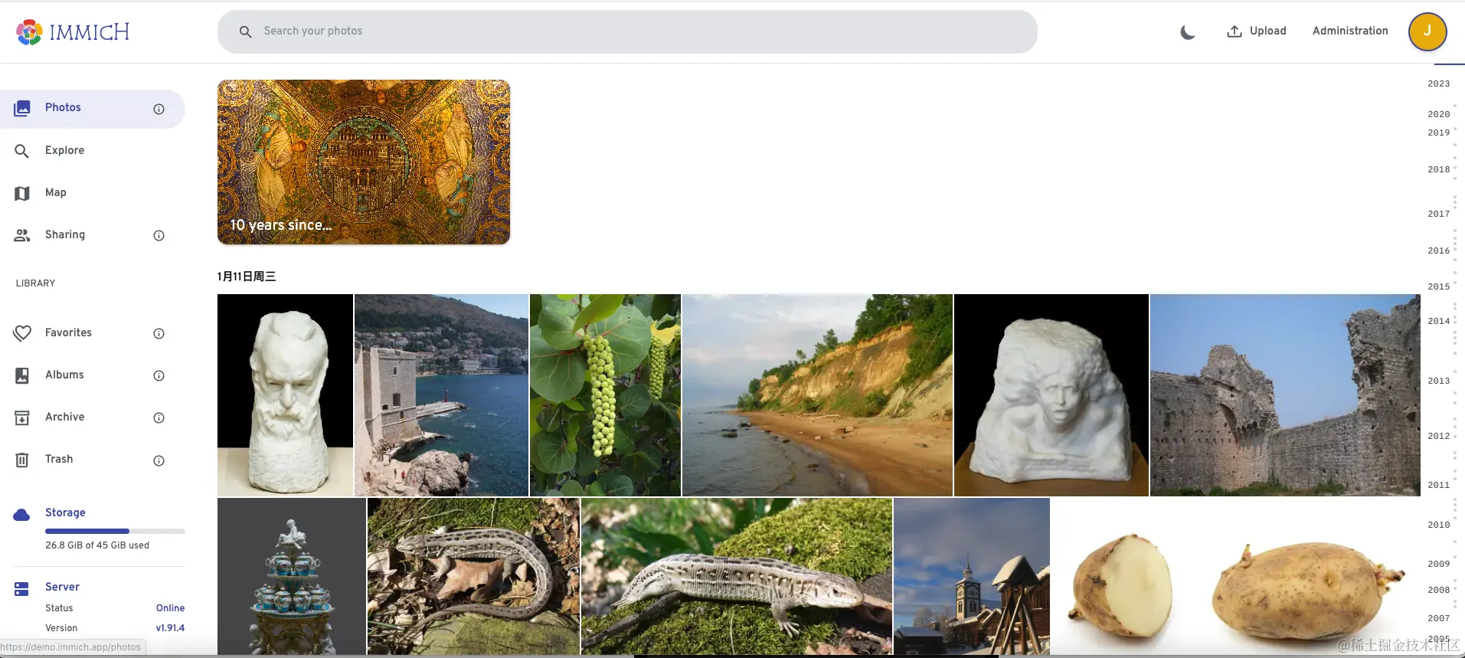Focus the Search your photos field
This screenshot has width=1465, height=658.
[x=627, y=31]
